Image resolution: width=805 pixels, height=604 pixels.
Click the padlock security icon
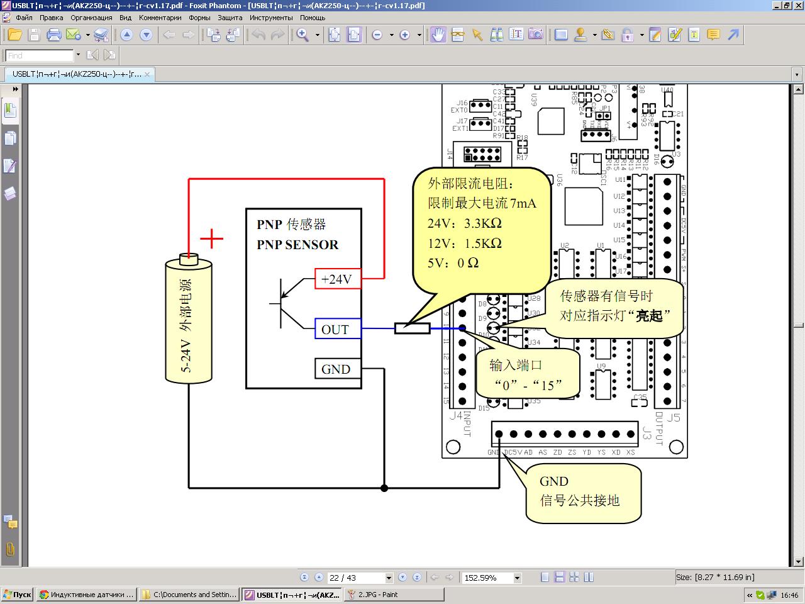click(x=627, y=35)
